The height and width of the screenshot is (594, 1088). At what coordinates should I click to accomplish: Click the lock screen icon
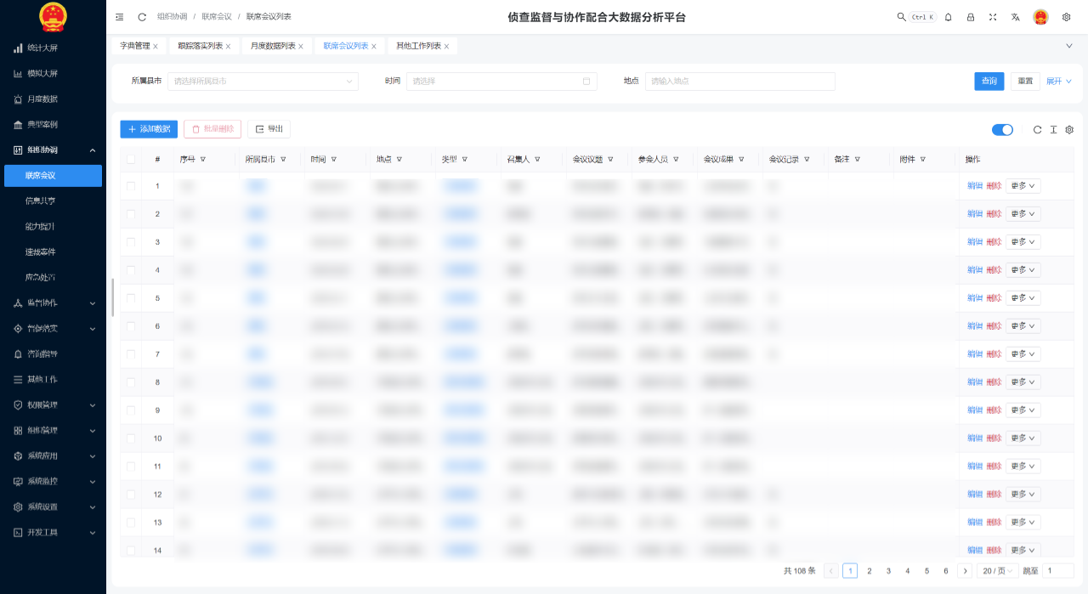tap(970, 17)
